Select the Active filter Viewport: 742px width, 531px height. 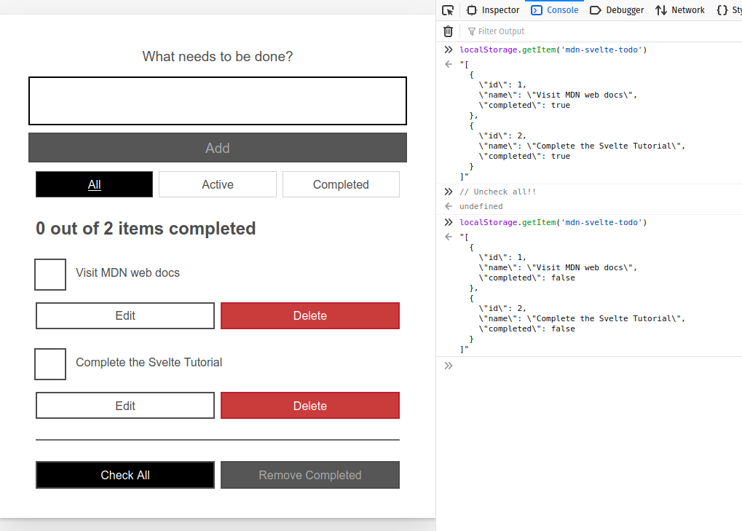click(x=217, y=184)
